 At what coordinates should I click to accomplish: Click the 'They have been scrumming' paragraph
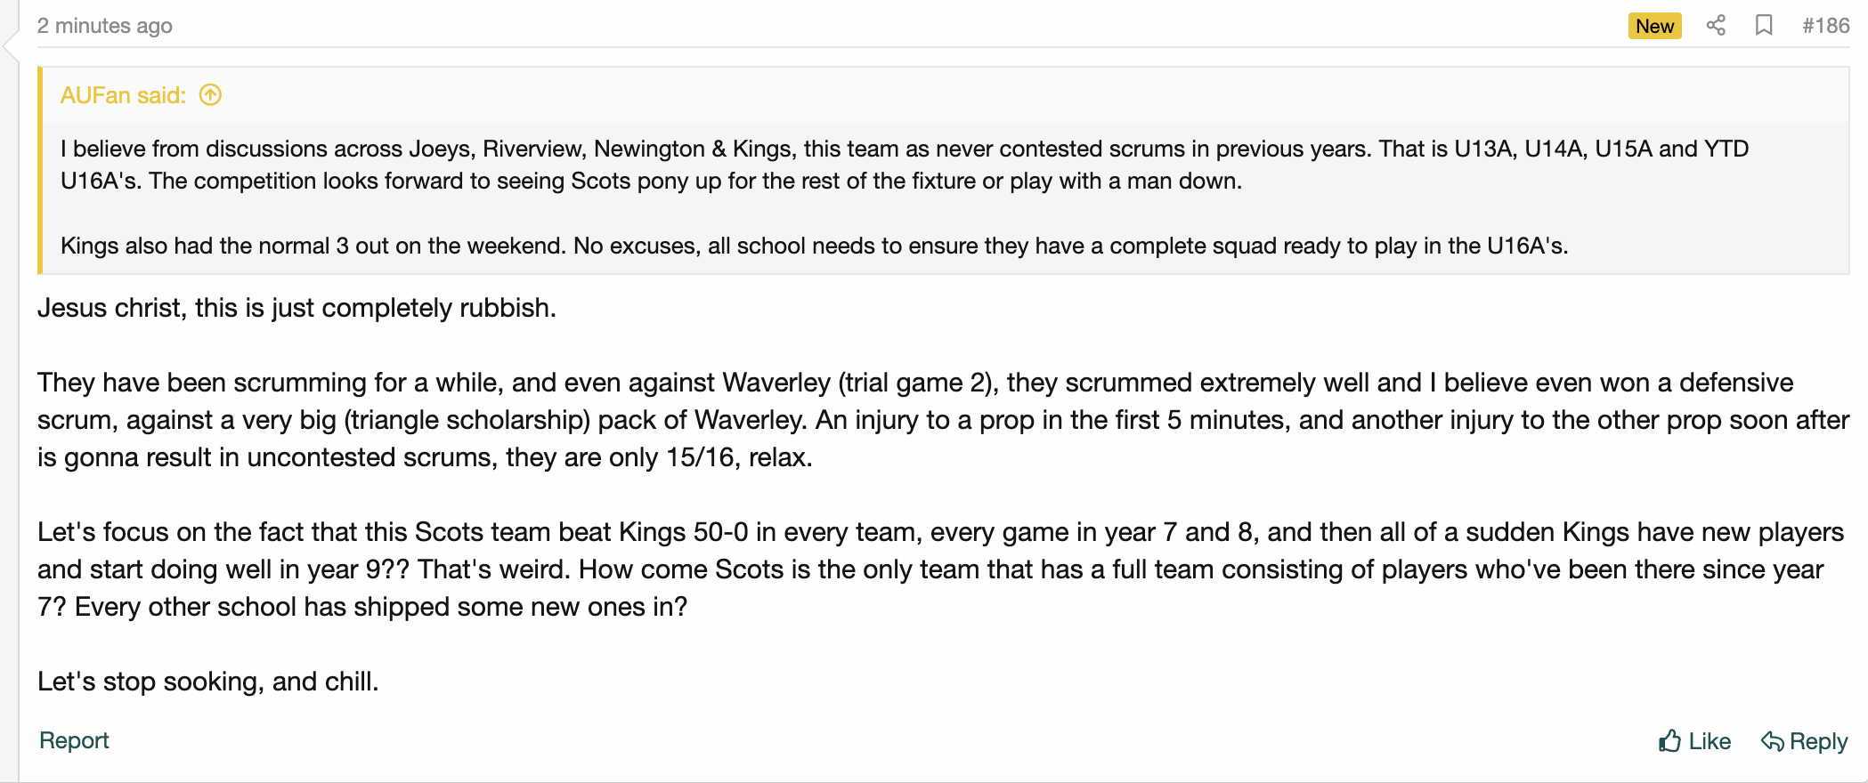(943, 420)
